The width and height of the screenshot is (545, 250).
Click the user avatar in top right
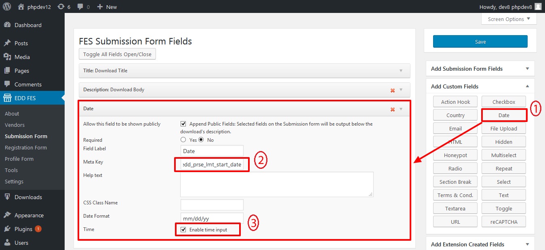click(x=538, y=6)
